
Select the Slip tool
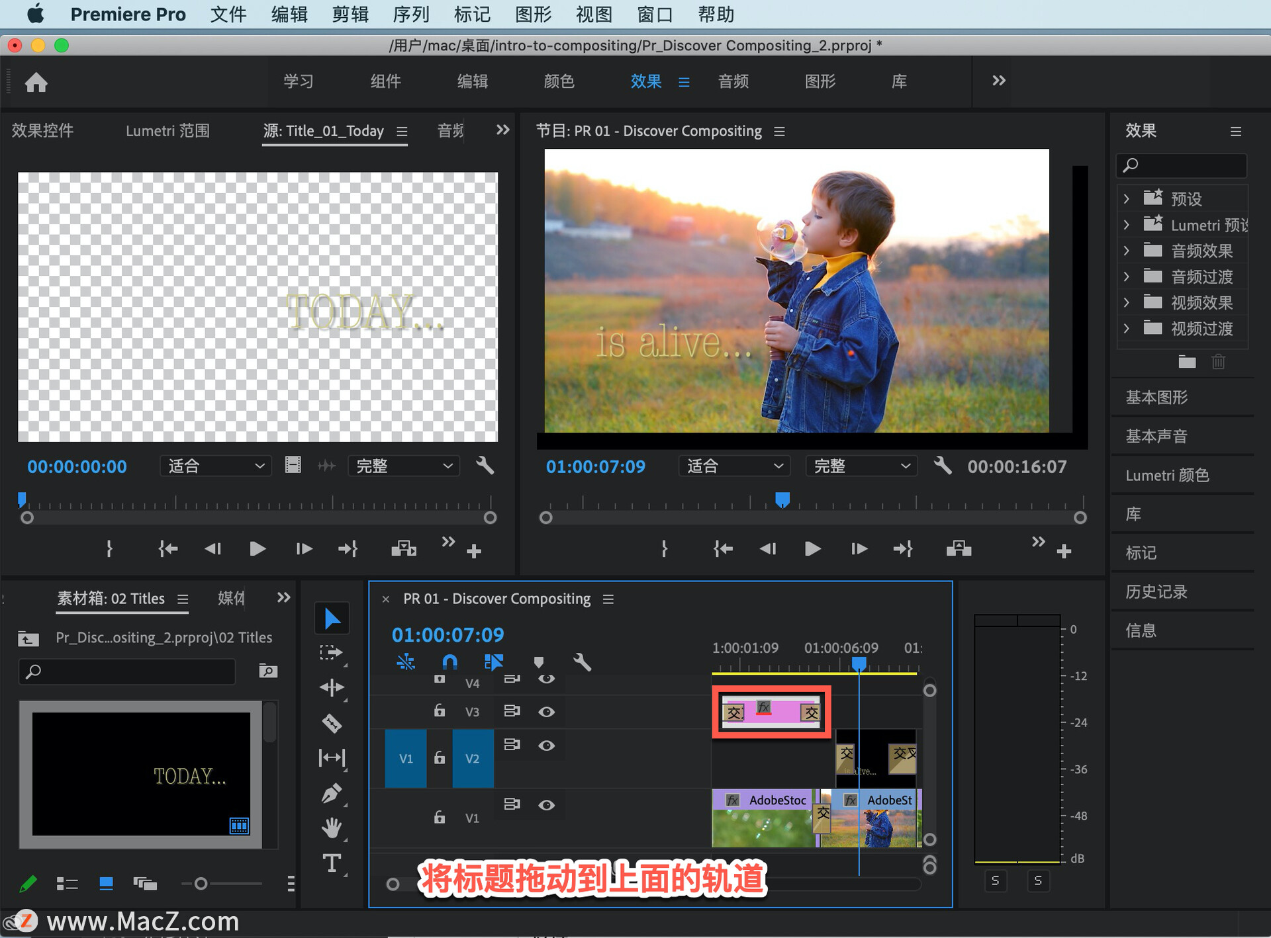[332, 757]
